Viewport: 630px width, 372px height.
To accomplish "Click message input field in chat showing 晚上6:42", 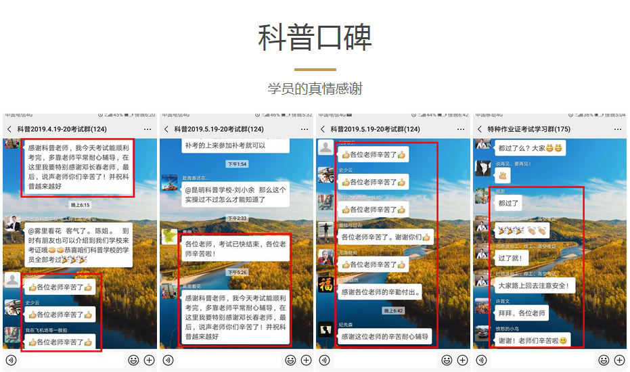I will coord(386,361).
